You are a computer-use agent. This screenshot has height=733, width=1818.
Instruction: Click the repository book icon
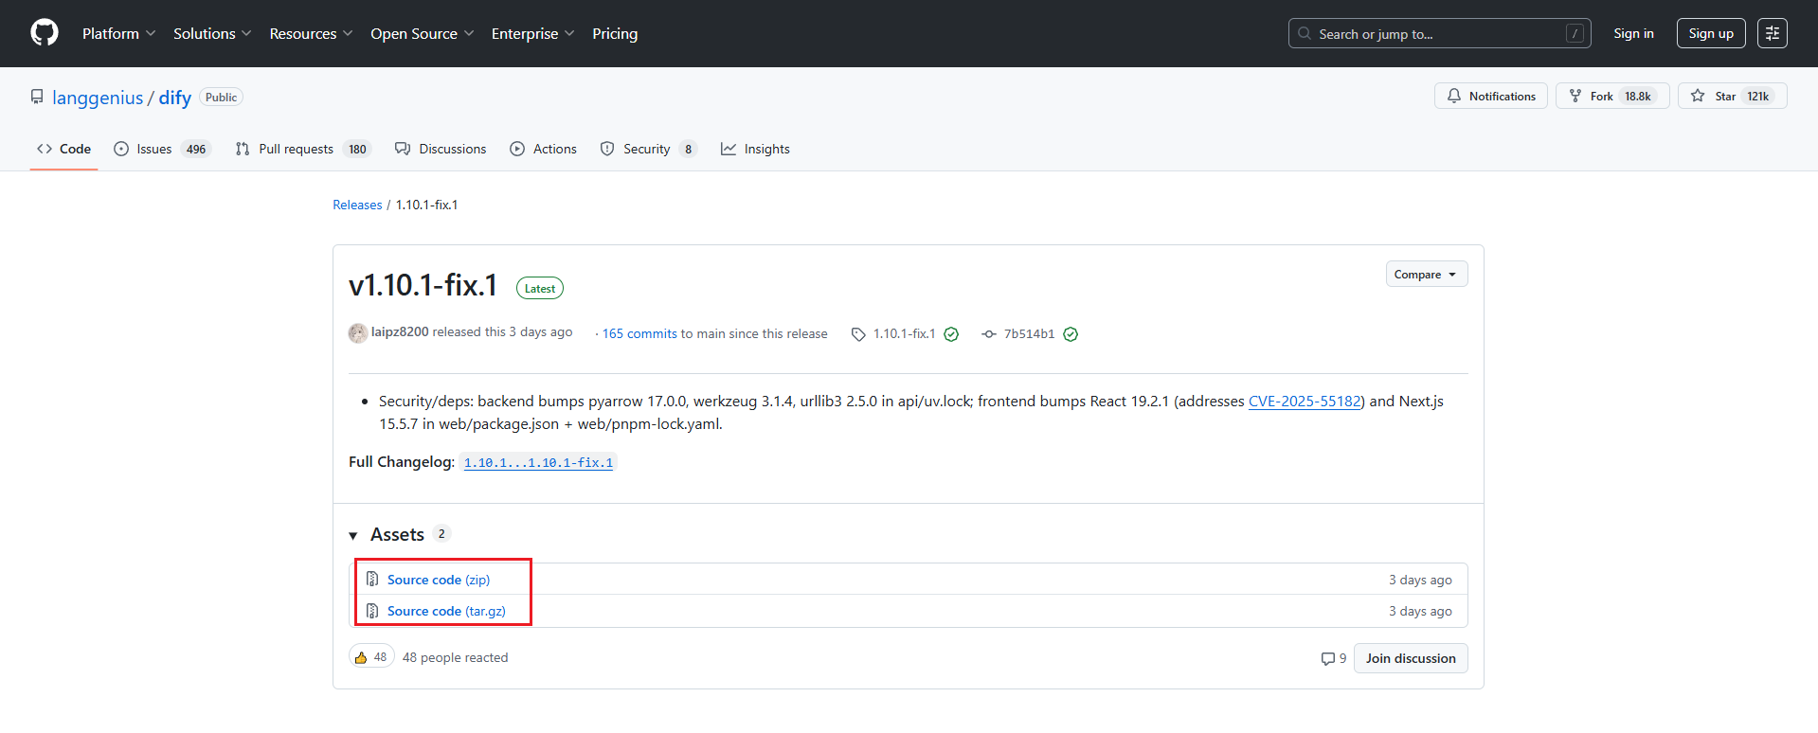(x=37, y=97)
